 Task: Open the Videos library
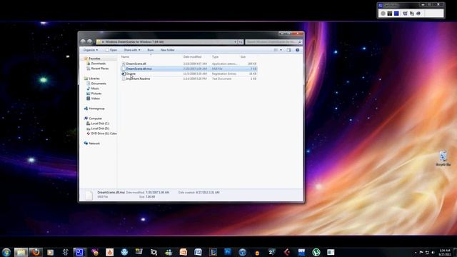pos(95,99)
